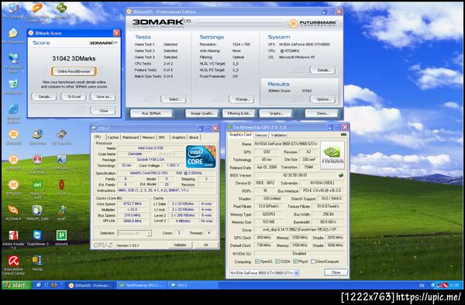Click Save as... in 3DMark Score window
465x305 pixels.
pyautogui.click(x=104, y=97)
